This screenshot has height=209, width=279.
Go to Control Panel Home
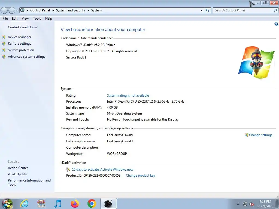[23, 27]
